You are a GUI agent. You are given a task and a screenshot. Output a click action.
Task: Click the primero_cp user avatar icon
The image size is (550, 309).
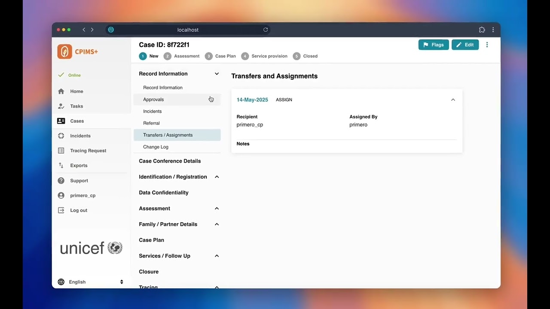point(61,195)
